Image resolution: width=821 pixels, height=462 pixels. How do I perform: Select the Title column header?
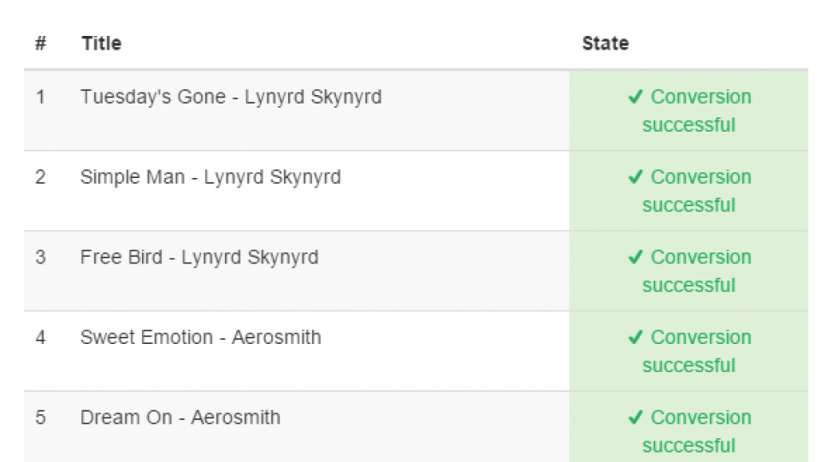pyautogui.click(x=101, y=43)
